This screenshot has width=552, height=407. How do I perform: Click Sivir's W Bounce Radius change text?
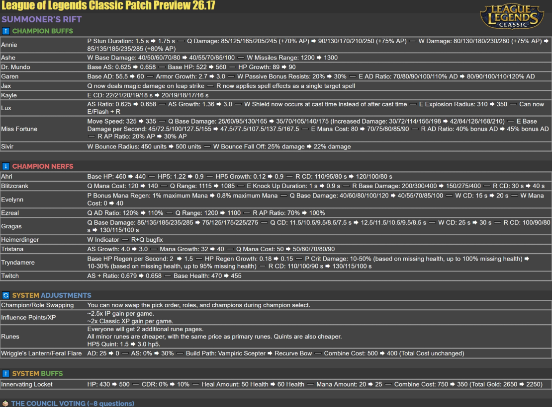pos(144,146)
